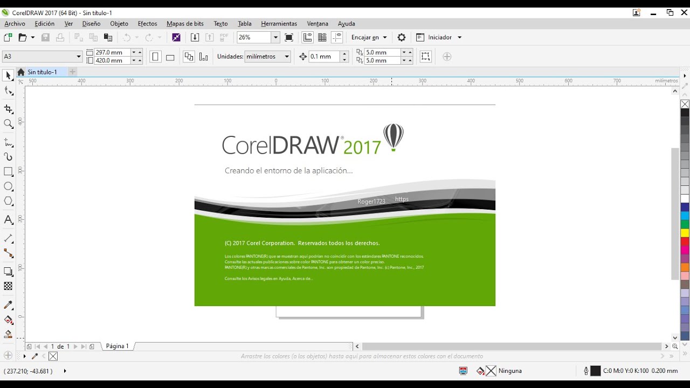Click Quick customize plus button on property bar
Screen dimensions: 690x388
click(446, 57)
